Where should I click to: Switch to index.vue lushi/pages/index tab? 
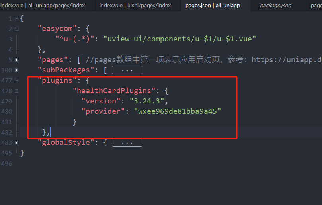tap(135, 5)
